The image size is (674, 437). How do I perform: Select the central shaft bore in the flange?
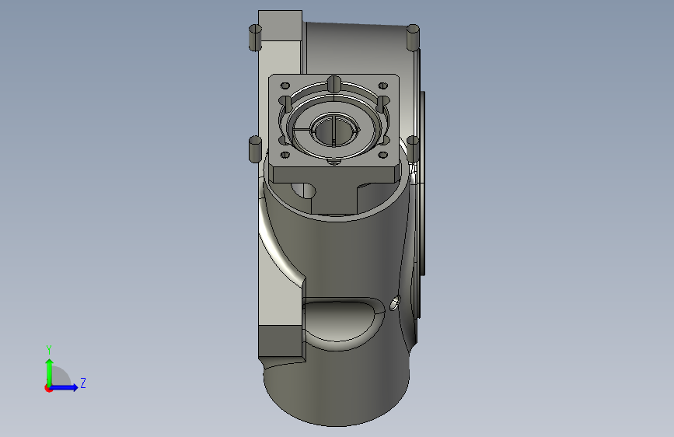pyautogui.click(x=334, y=131)
